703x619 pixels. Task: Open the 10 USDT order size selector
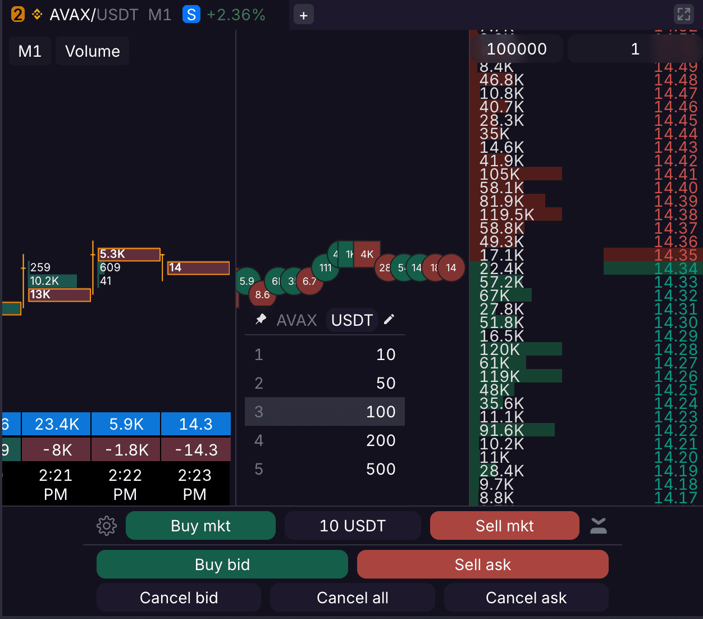[x=352, y=525]
